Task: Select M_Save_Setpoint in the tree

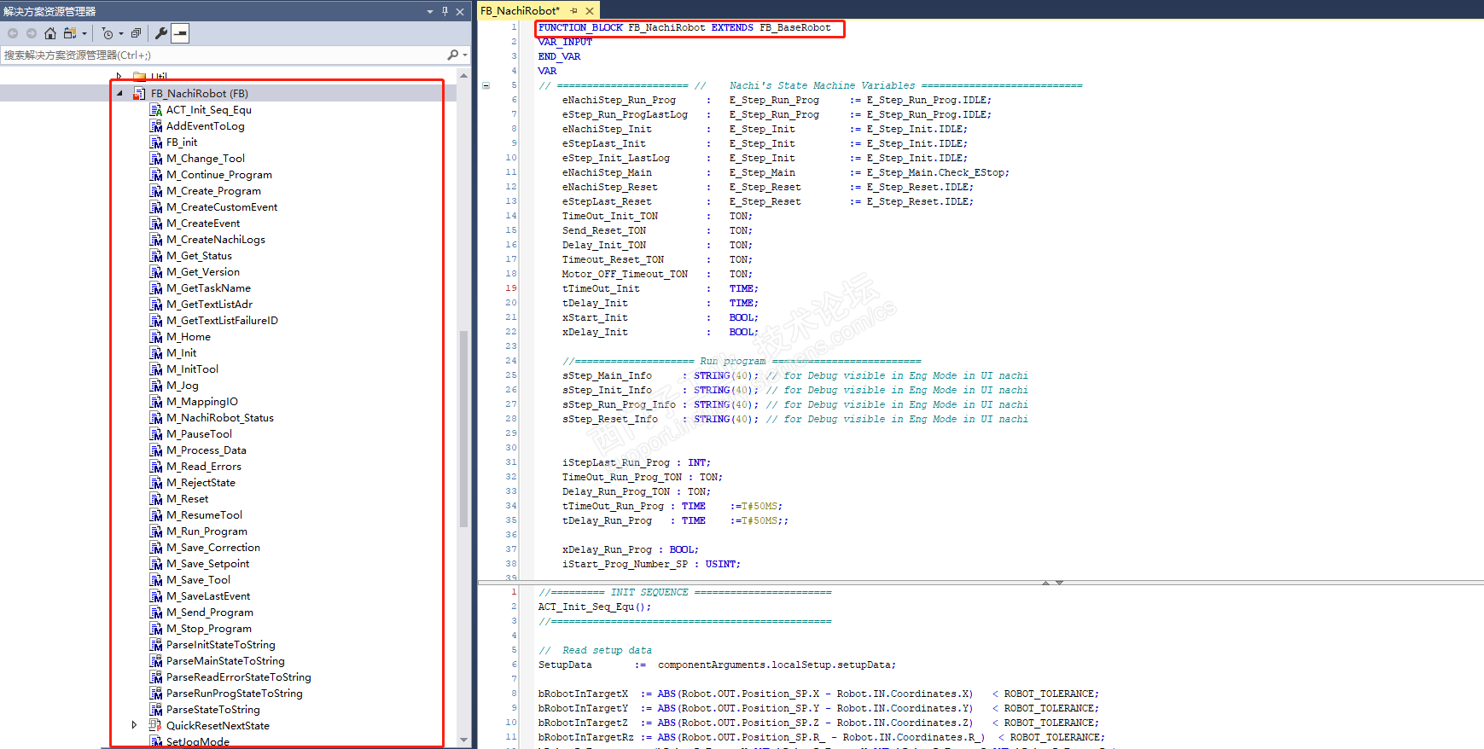Action: [x=208, y=564]
